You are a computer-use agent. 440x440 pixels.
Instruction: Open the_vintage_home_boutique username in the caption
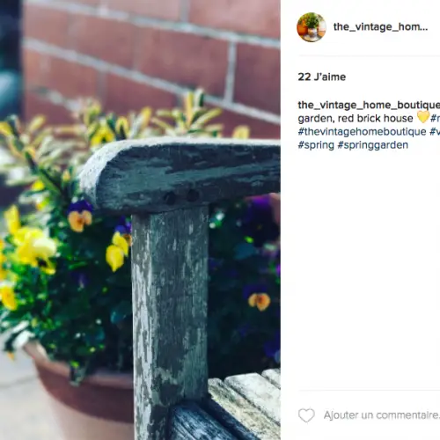click(369, 105)
